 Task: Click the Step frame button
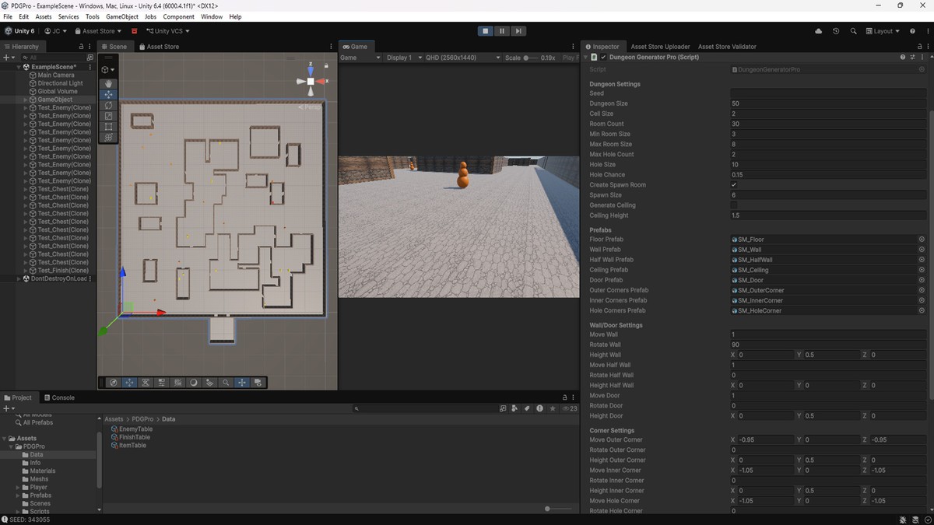pos(518,31)
